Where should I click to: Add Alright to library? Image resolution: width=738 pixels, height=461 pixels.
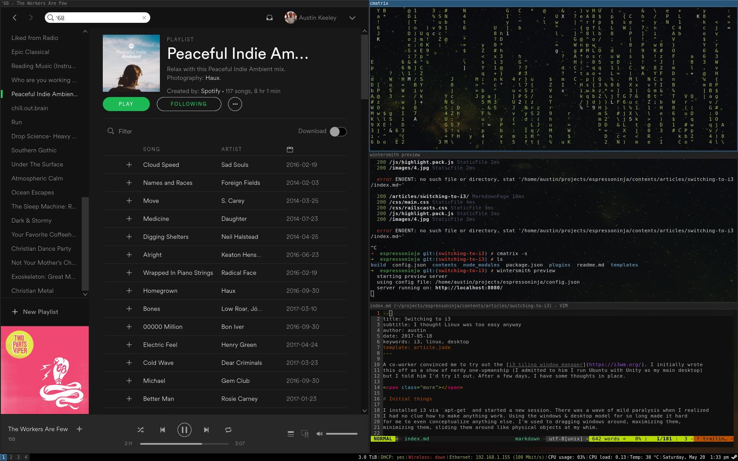tap(129, 255)
